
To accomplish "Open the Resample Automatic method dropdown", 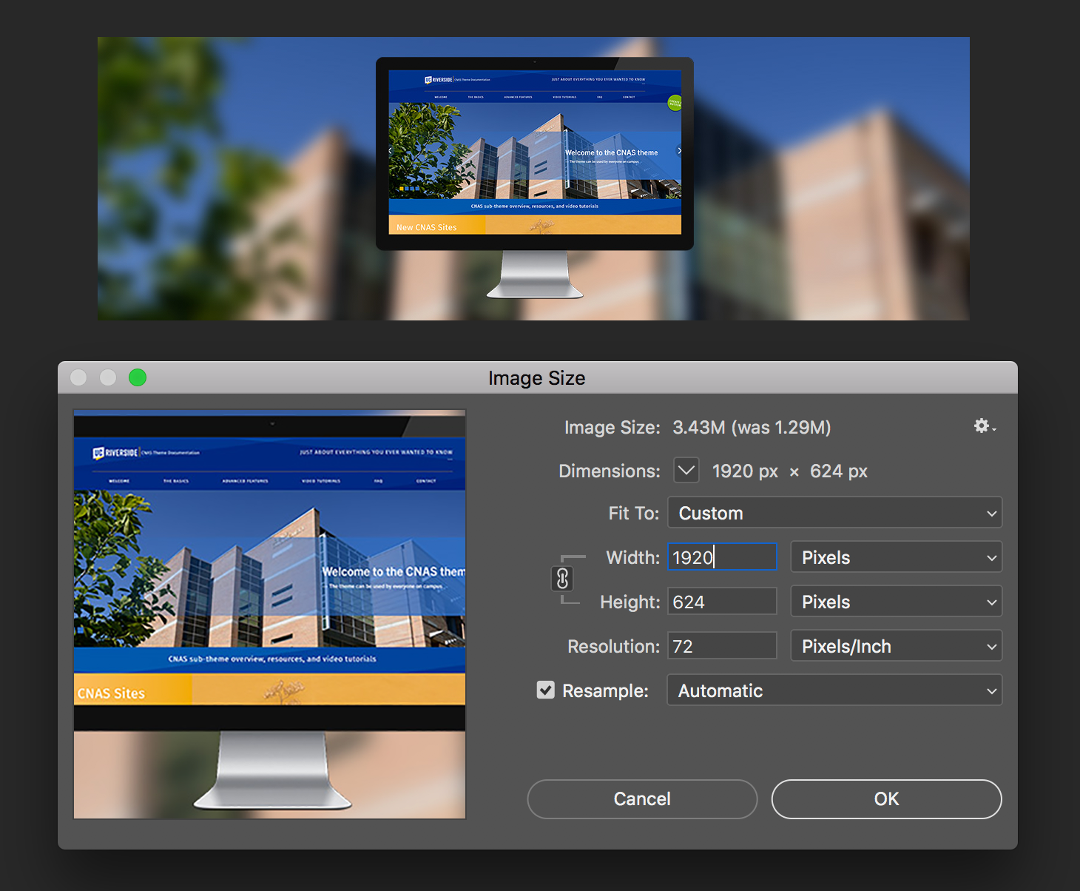I will pos(834,690).
